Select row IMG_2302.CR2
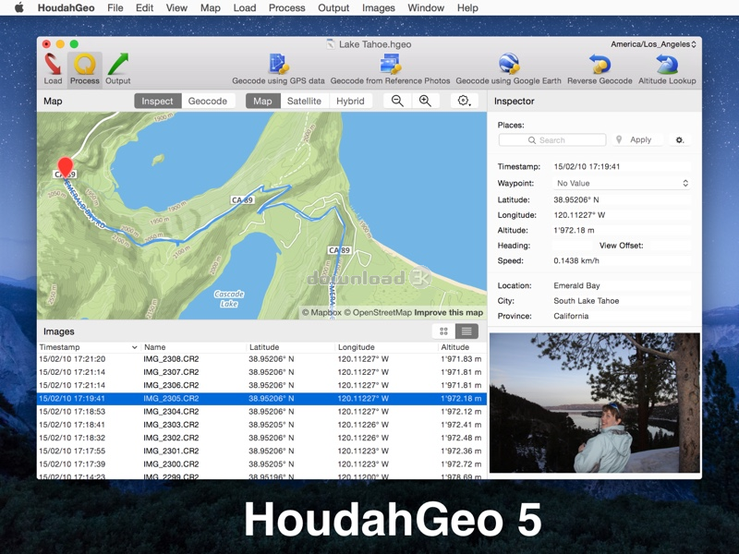 pyautogui.click(x=261, y=438)
